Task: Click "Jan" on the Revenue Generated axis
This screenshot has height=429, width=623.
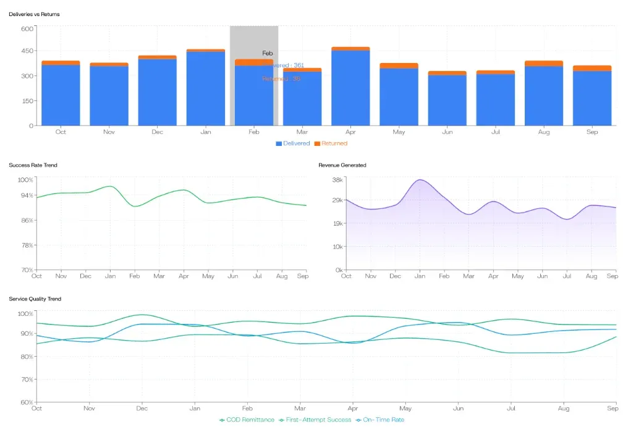Action: (420, 276)
